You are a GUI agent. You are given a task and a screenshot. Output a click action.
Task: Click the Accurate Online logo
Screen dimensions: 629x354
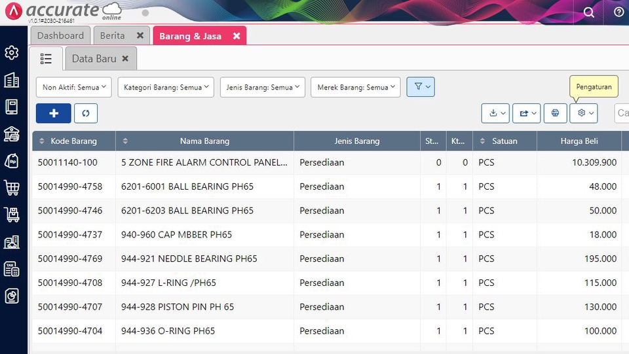63,11
